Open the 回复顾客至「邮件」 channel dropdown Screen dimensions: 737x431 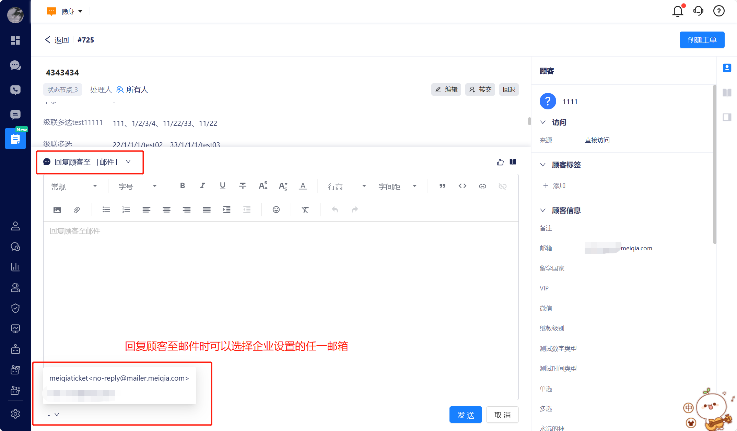tap(87, 162)
